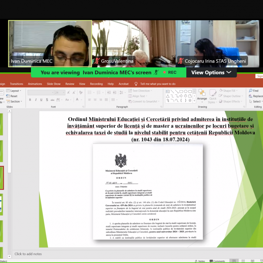Toggle italic formatting in Font group

(35, 100)
